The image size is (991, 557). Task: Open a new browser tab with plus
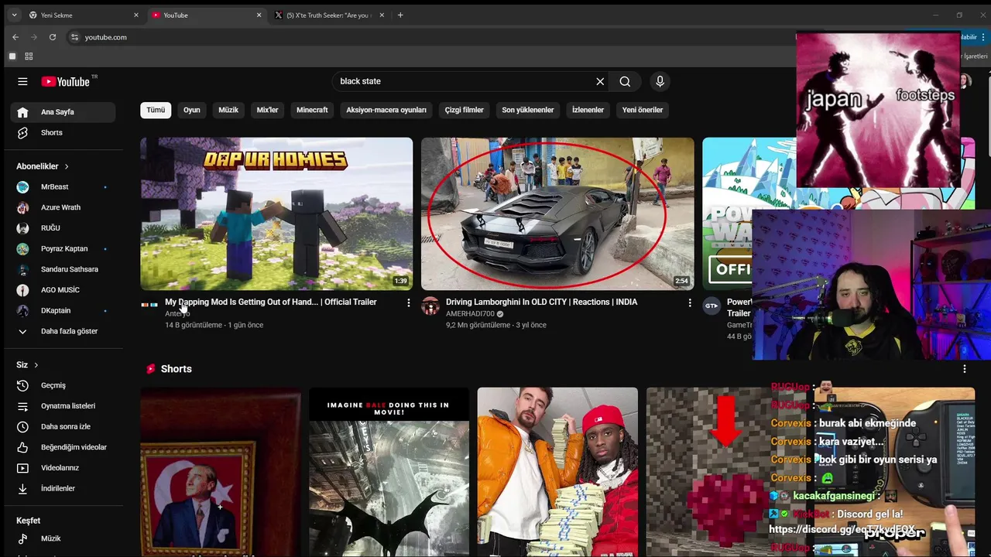point(400,15)
